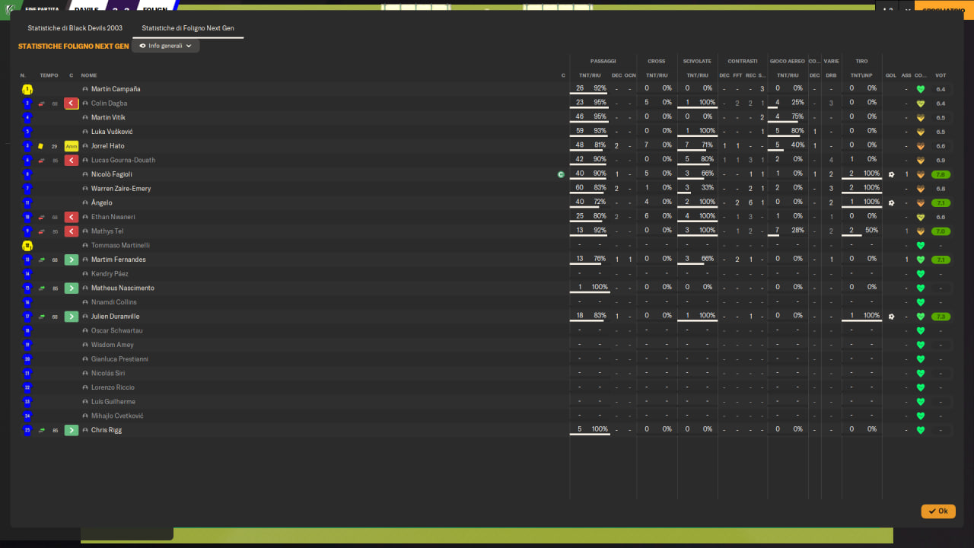The image size is (974, 548).
Task: Click the condition heart icon for Chris Rigg
Action: [x=920, y=430]
